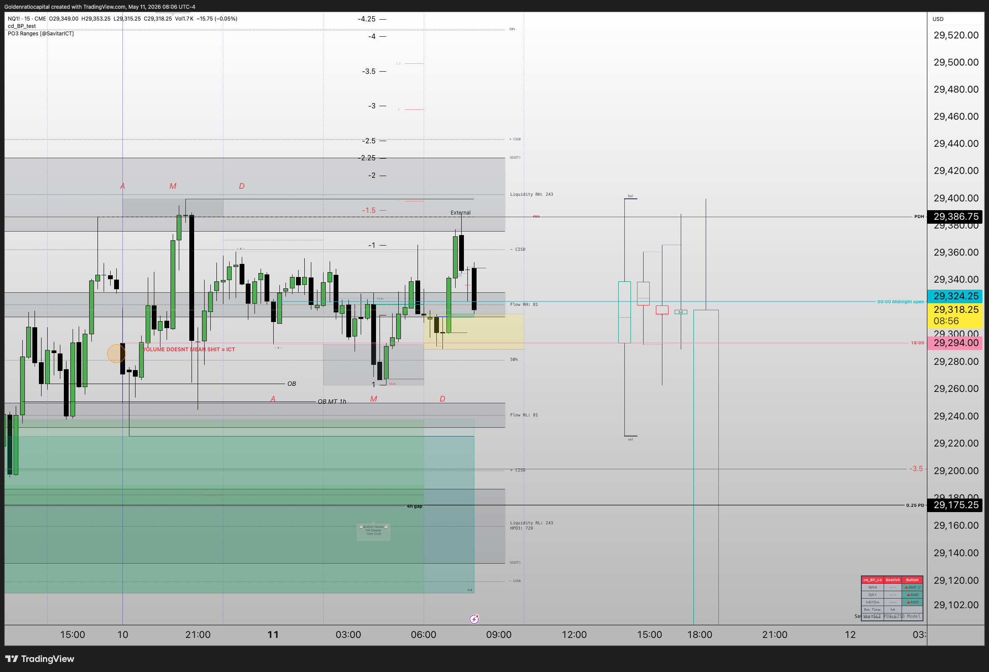Click the AMD cell in the W/h4 row
Screen dimensions: 989x672
pos(912,588)
